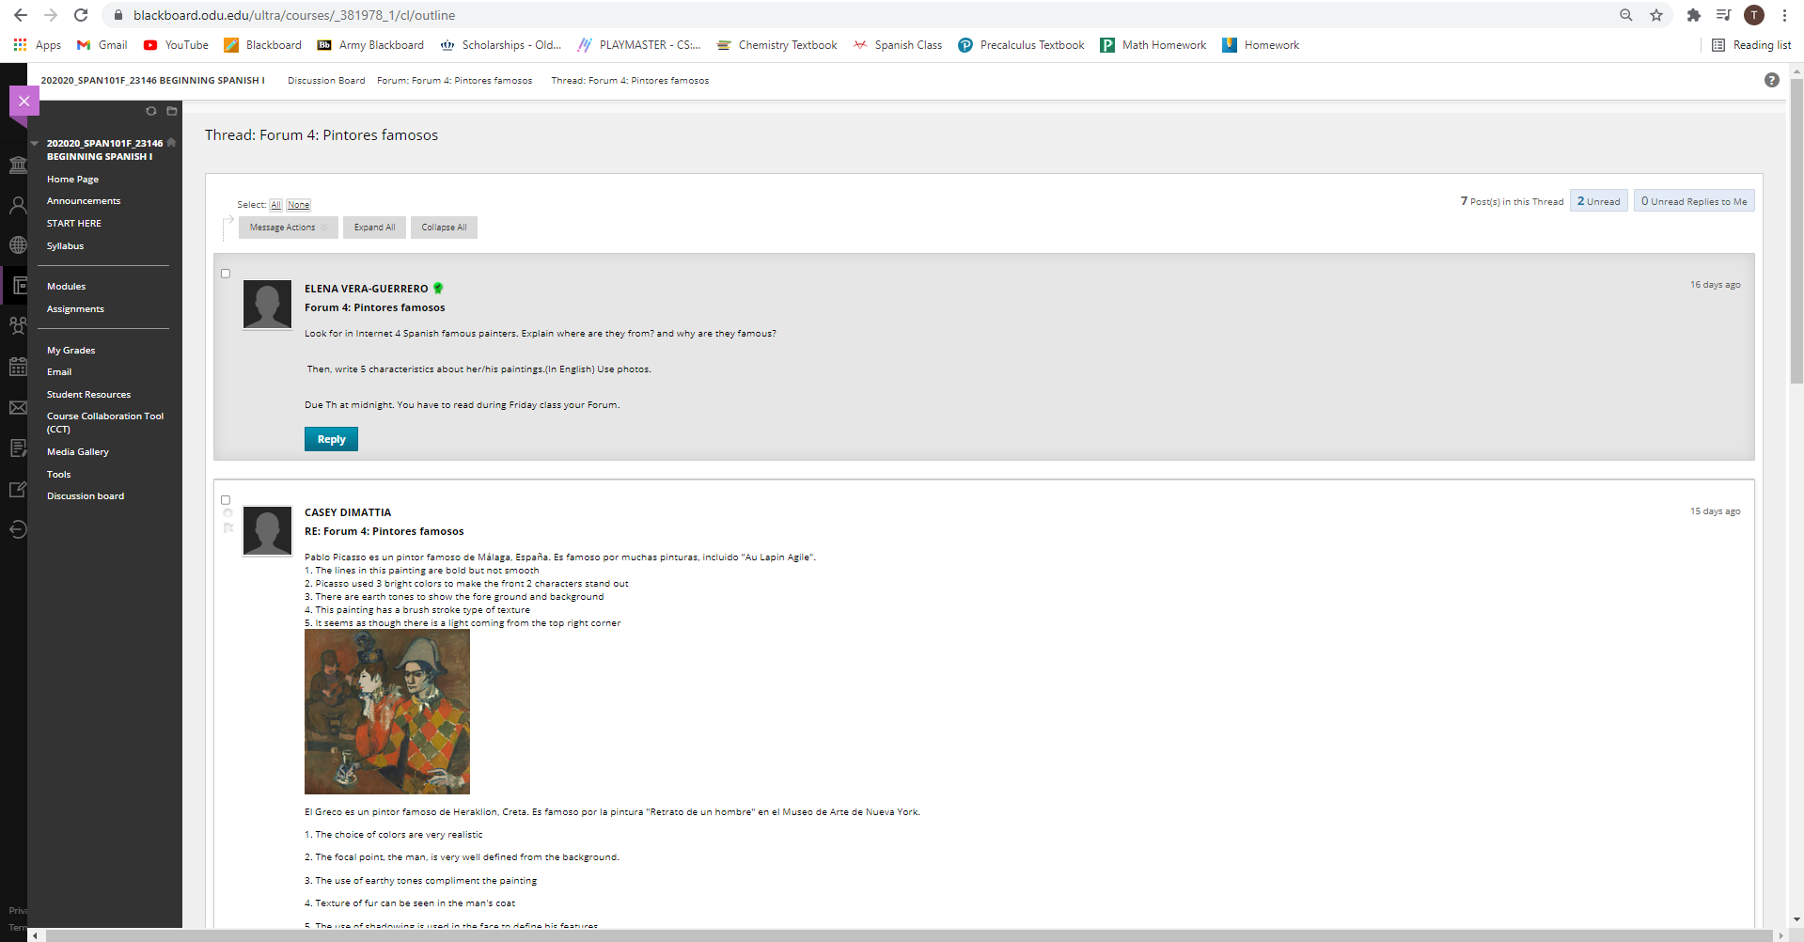The width and height of the screenshot is (1804, 942).
Task: Click the Discussion Board breadcrumb link
Action: coord(326,81)
